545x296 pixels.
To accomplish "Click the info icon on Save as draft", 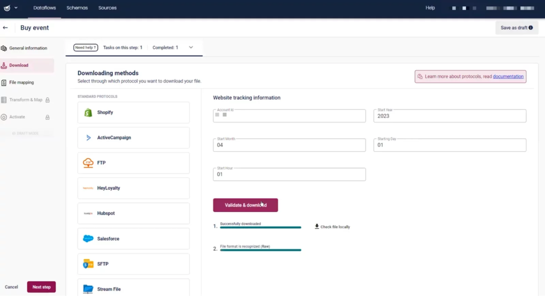I will coord(531,28).
